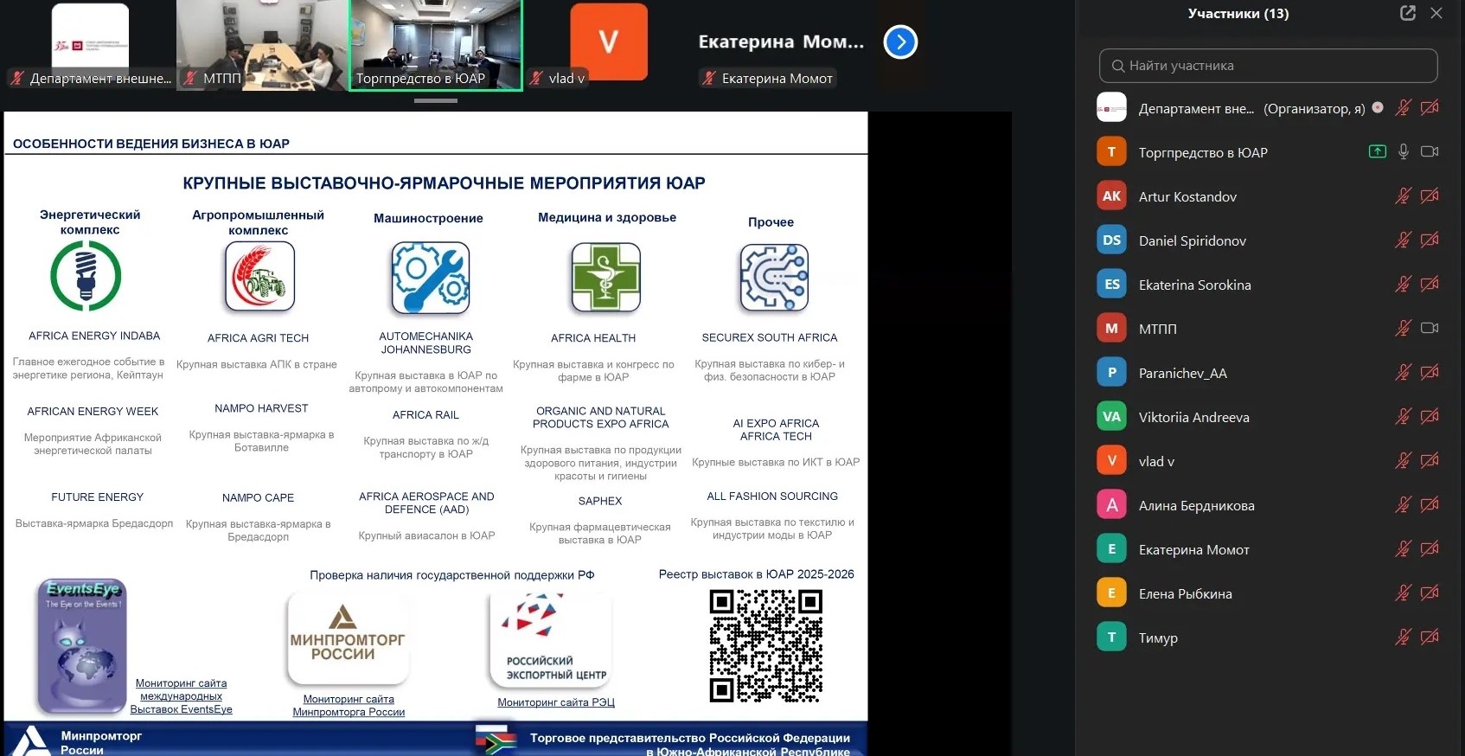Open the Минпромторга России monitoring link

[349, 706]
